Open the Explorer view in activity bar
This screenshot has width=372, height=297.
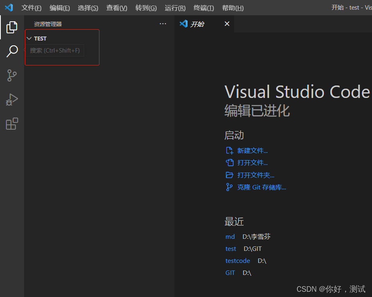(12, 27)
